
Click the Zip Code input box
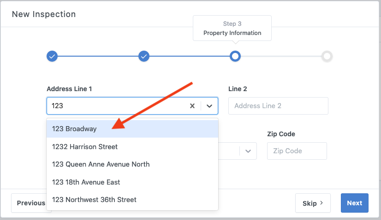coord(297,151)
